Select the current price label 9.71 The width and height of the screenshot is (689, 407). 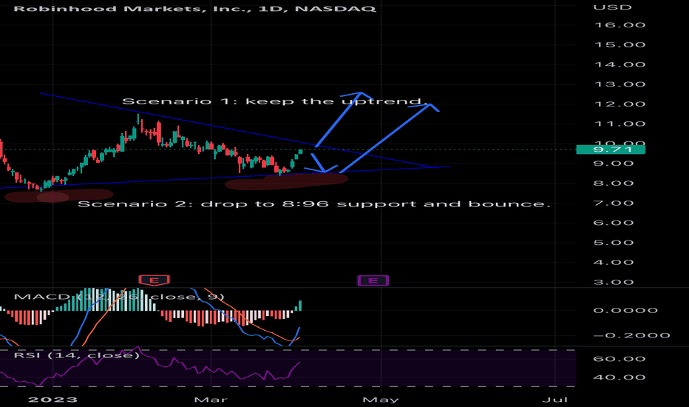click(x=611, y=149)
